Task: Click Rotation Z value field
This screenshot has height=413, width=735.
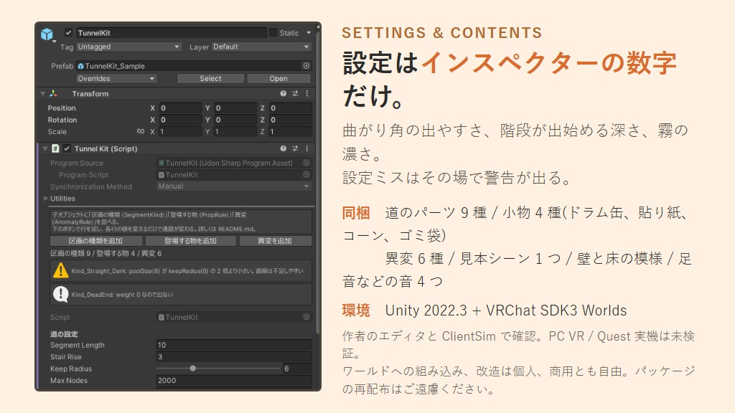Action: point(290,120)
